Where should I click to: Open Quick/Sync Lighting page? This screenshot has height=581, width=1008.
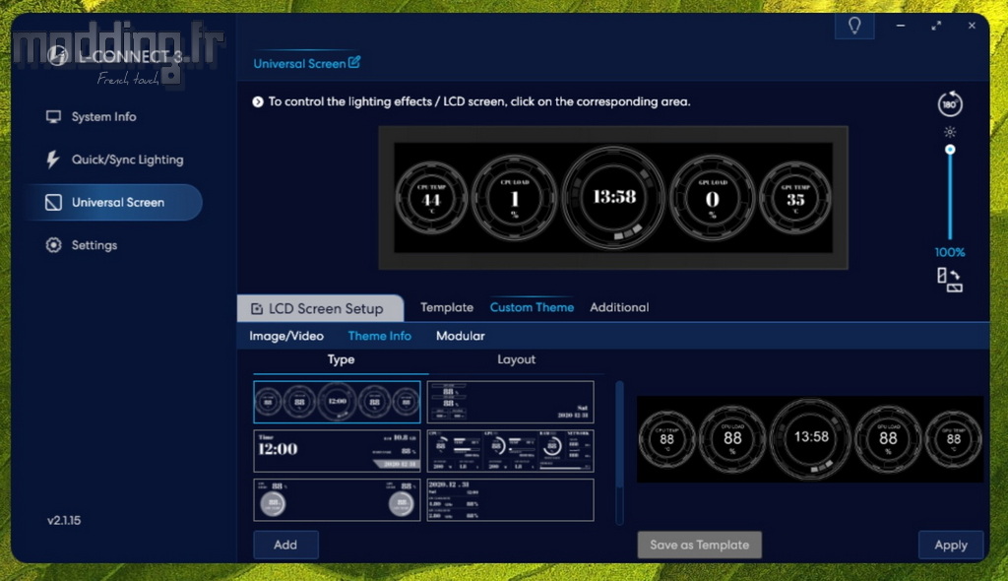(x=127, y=160)
